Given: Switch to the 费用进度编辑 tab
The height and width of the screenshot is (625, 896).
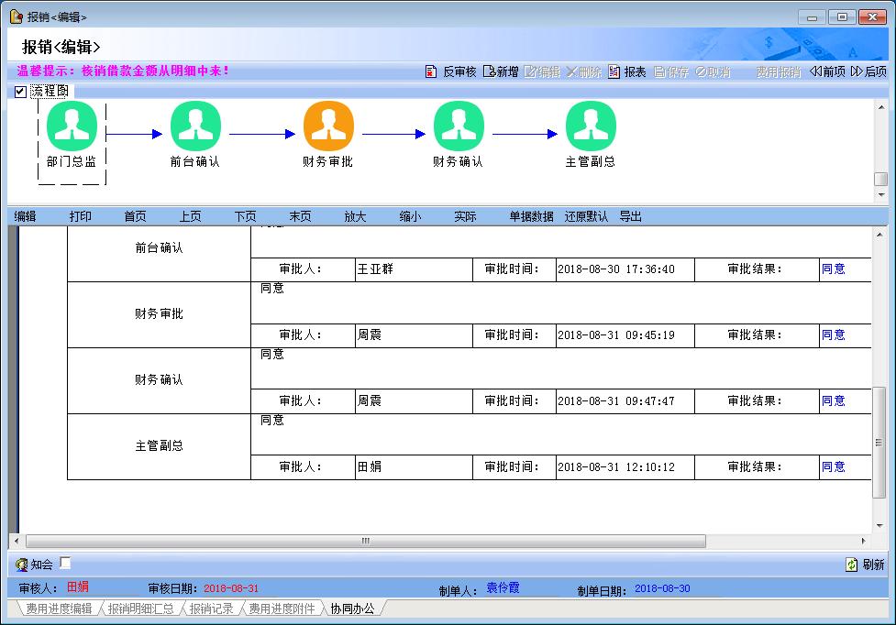Looking at the screenshot, I should (x=59, y=609).
